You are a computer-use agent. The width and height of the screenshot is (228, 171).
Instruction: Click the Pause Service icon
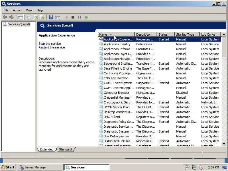(x=80, y=17)
